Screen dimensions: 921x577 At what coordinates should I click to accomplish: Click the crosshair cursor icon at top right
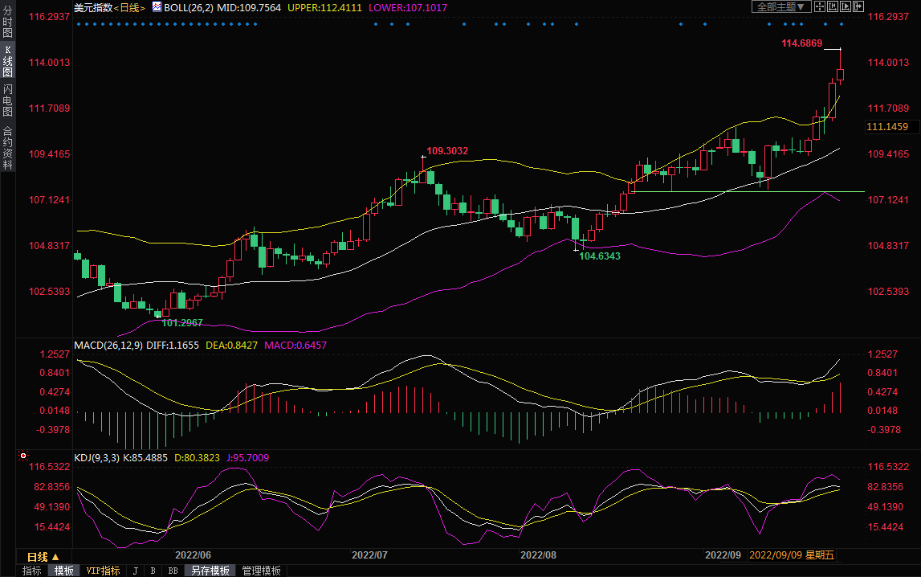point(820,6)
